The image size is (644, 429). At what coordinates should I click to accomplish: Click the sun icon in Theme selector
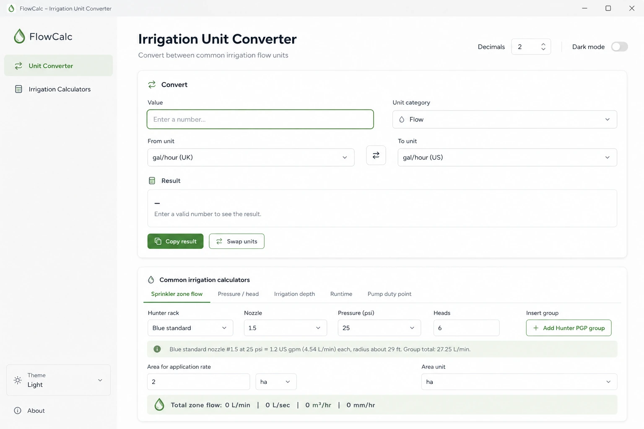(18, 380)
